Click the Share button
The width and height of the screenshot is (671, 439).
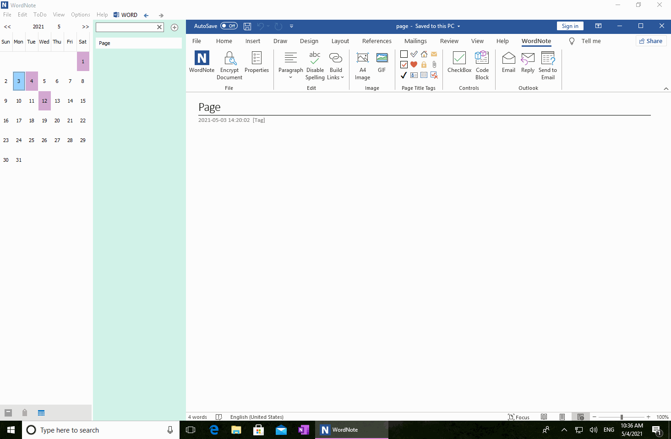coord(651,41)
